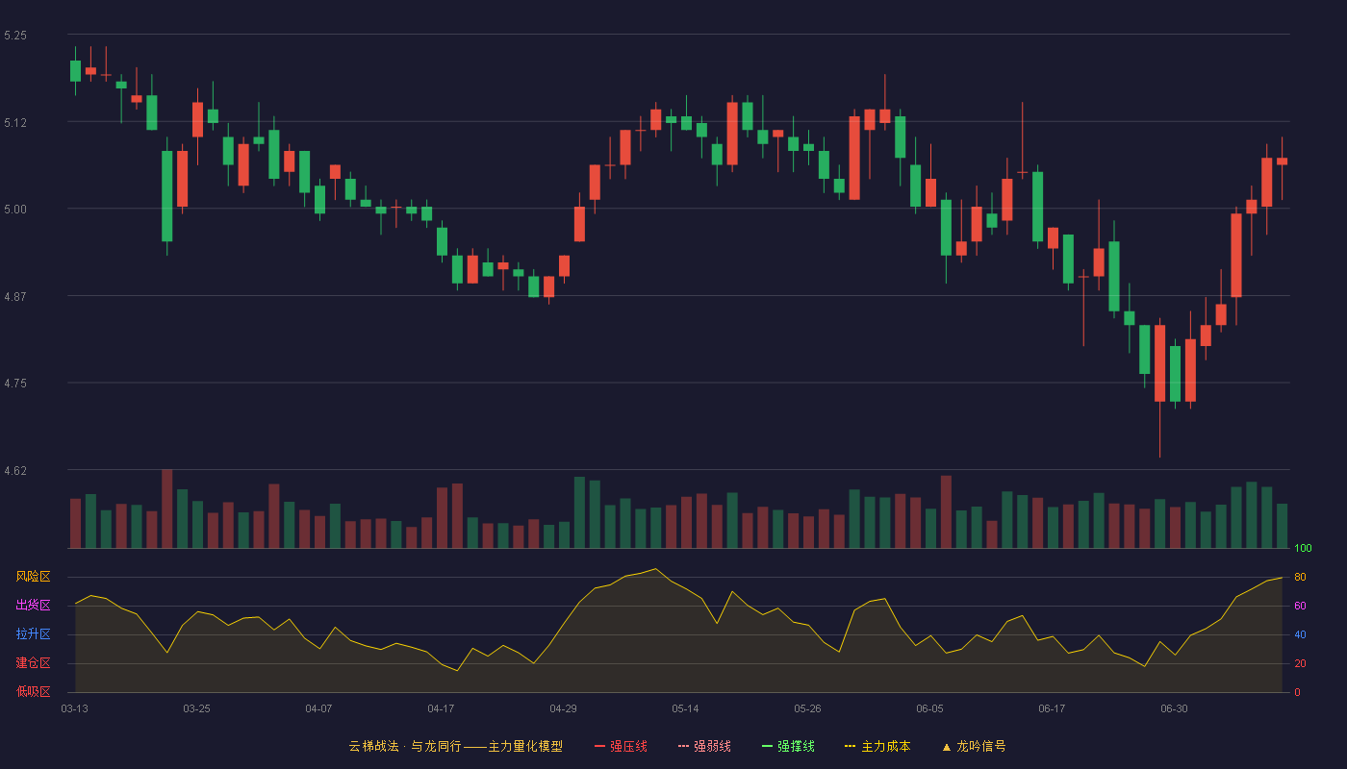Viewport: 1347px width, 769px height.
Task: Click the 拉升区 zone label
Action: click(33, 634)
